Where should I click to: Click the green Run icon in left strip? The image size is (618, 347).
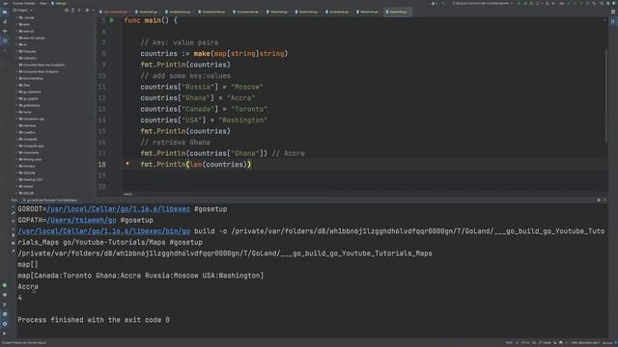[x=4, y=285]
